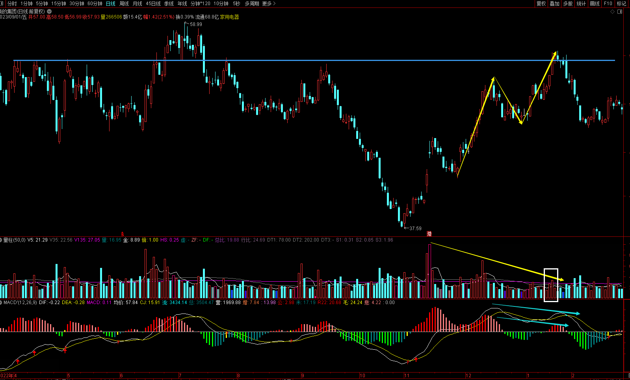The width and height of the screenshot is (630, 380).
Task: Click the 幅1.42(2.51%) change value
Action: click(158, 17)
